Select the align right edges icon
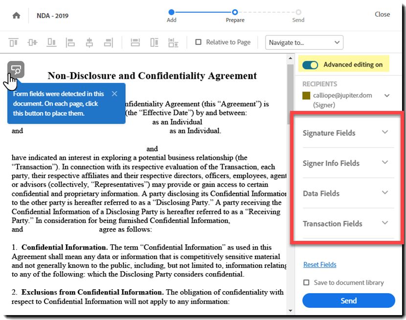This screenshot has width=406, height=320. click(x=109, y=43)
